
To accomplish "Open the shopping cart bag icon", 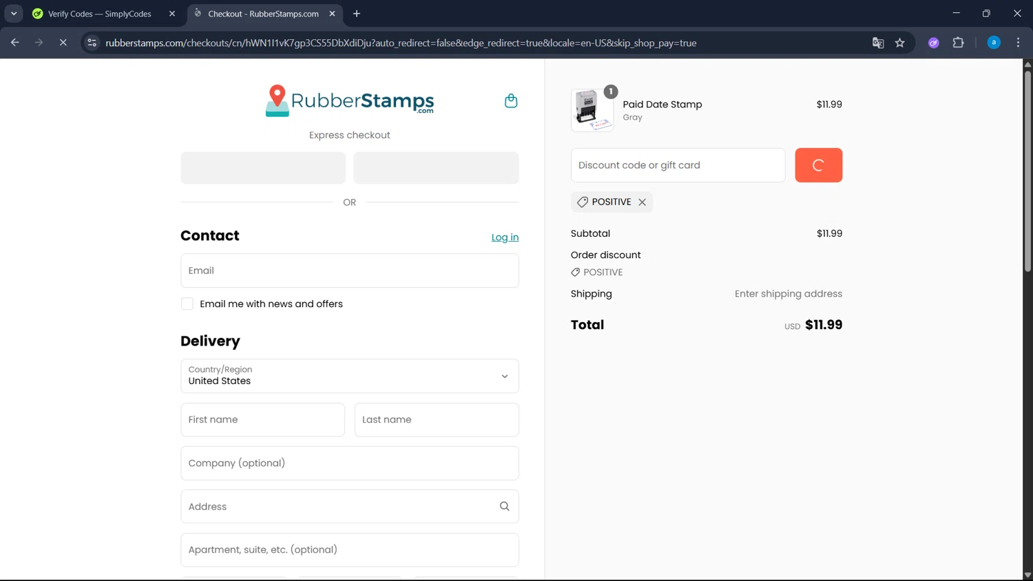I will click(511, 101).
